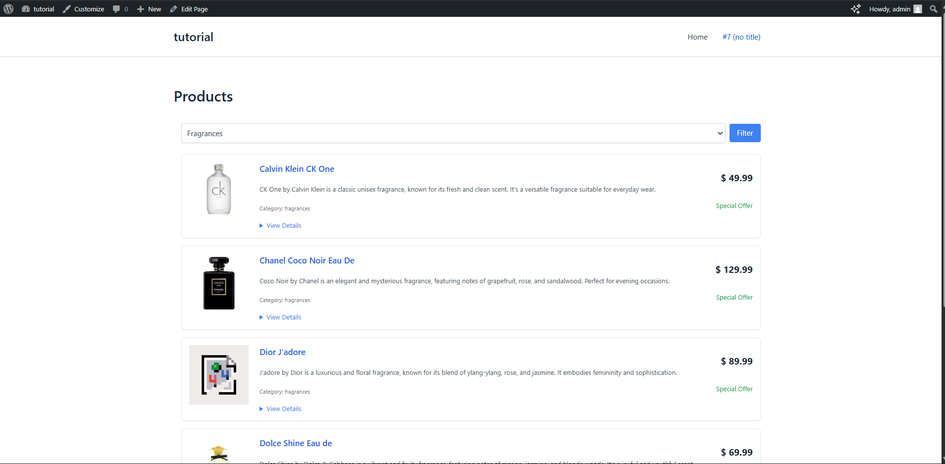Click the $ 69.99 price
Image resolution: width=945 pixels, height=464 pixels.
click(736, 452)
